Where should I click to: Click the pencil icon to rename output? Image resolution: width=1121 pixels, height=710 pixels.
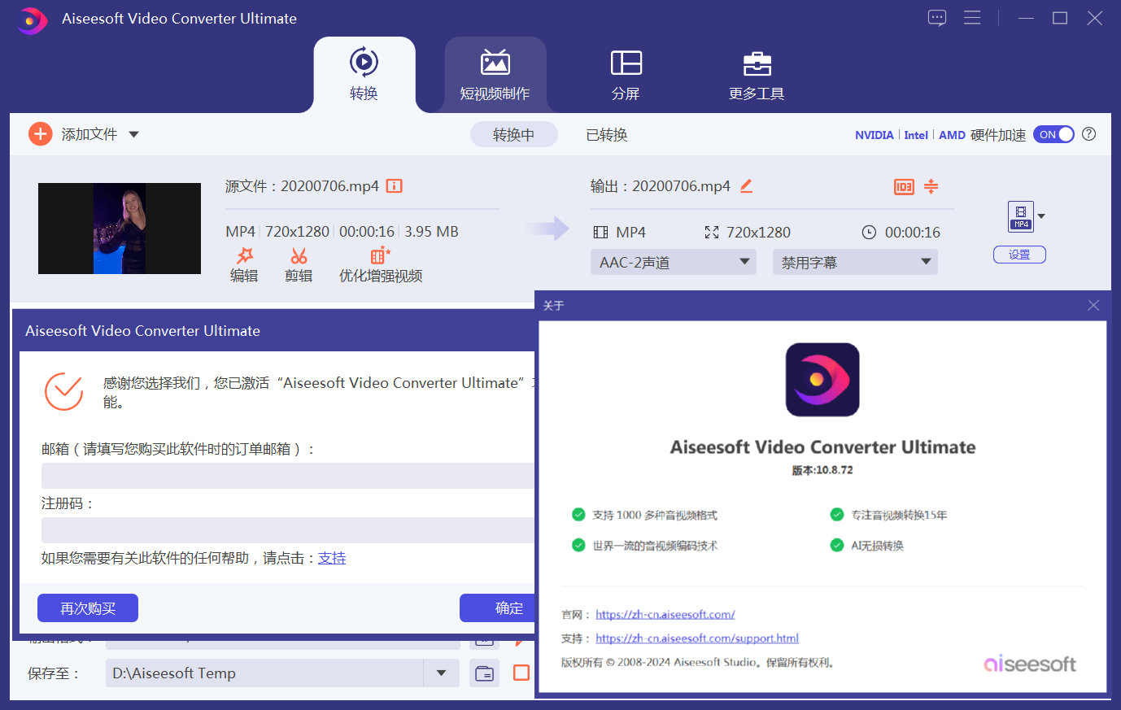(x=746, y=186)
